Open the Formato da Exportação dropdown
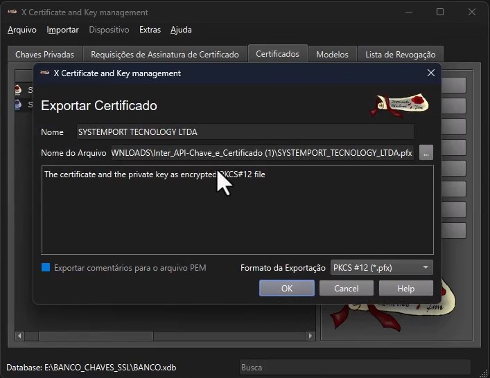This screenshot has width=490, height=378. 382,267
